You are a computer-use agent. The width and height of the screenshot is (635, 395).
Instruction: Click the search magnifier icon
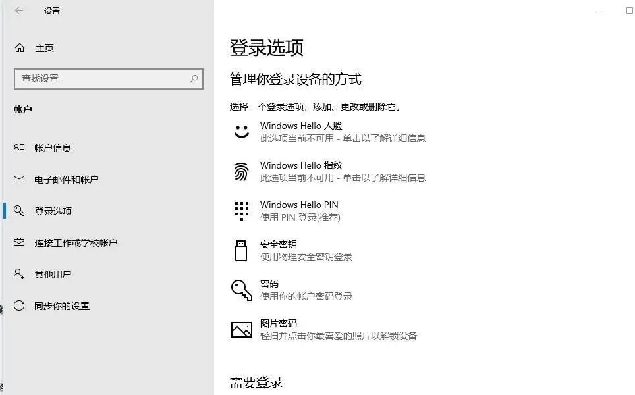point(194,78)
